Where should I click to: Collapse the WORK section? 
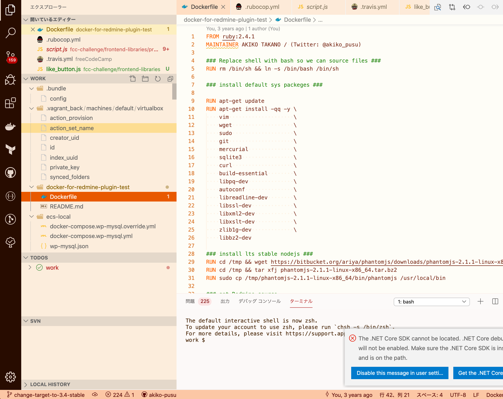[x=26, y=79]
